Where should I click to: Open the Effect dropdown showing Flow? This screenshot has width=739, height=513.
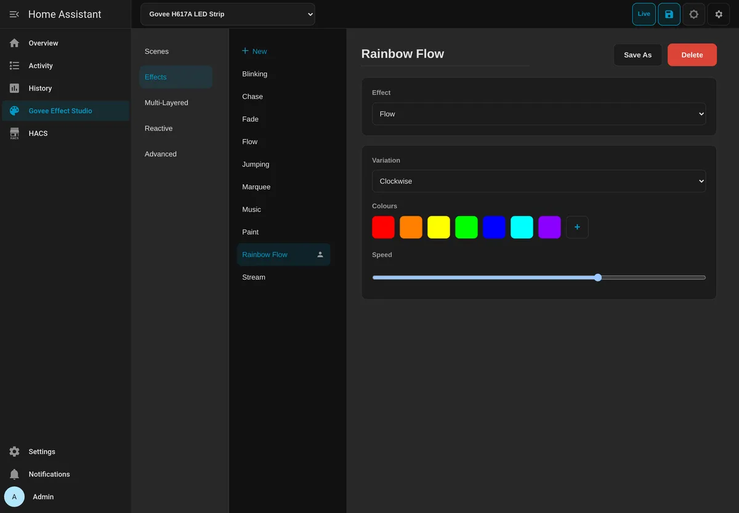(x=539, y=114)
